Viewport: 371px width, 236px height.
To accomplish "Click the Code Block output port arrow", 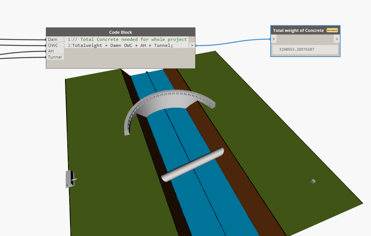I will coord(192,45).
